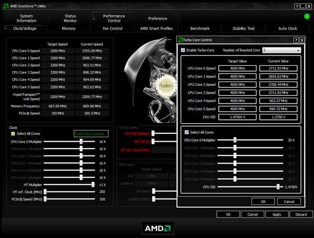Click Cancel in Turbo Core Control dialog
Image resolution: width=314 pixels, height=238 pixels.
[x=289, y=201]
